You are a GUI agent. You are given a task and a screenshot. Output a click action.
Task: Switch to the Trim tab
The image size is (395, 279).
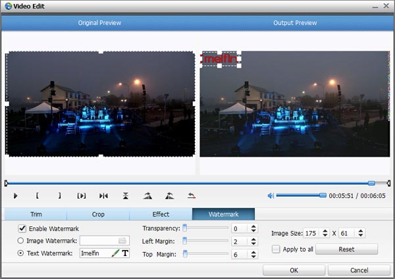[x=36, y=215]
